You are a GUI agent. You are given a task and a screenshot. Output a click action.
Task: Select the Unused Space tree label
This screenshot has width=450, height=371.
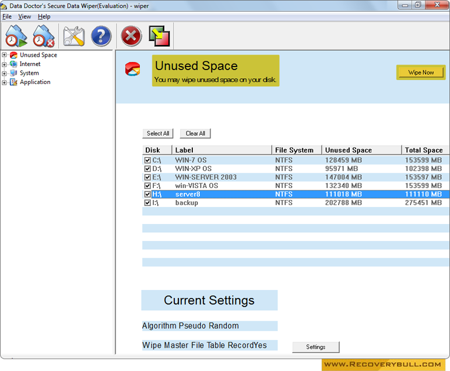[38, 55]
